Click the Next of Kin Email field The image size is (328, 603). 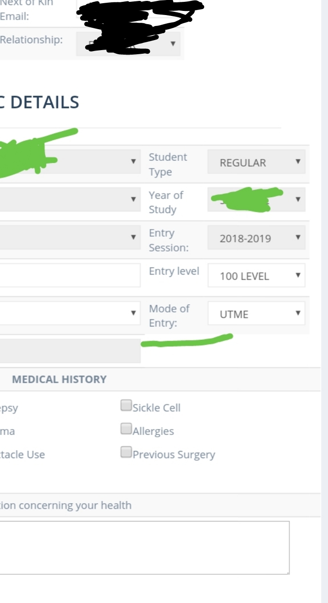click(137, 11)
